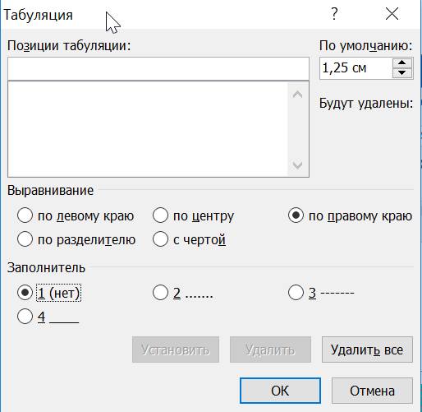Confirm the dialog with OK
Image resolution: width=422 pixels, height=412 pixels.
click(x=280, y=391)
